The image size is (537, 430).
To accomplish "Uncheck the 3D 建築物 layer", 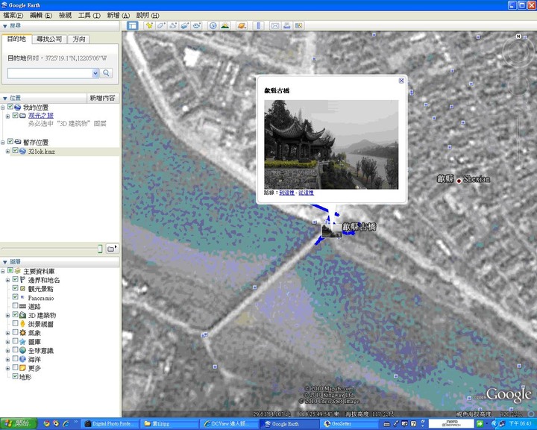I will click(15, 314).
